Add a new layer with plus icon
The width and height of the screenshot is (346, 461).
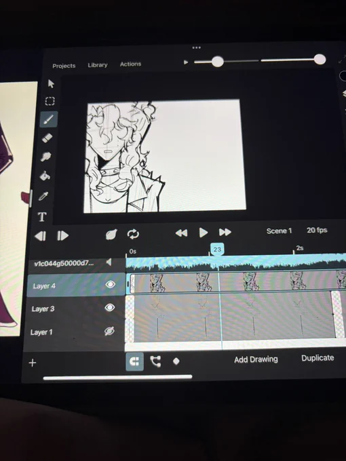(x=33, y=363)
